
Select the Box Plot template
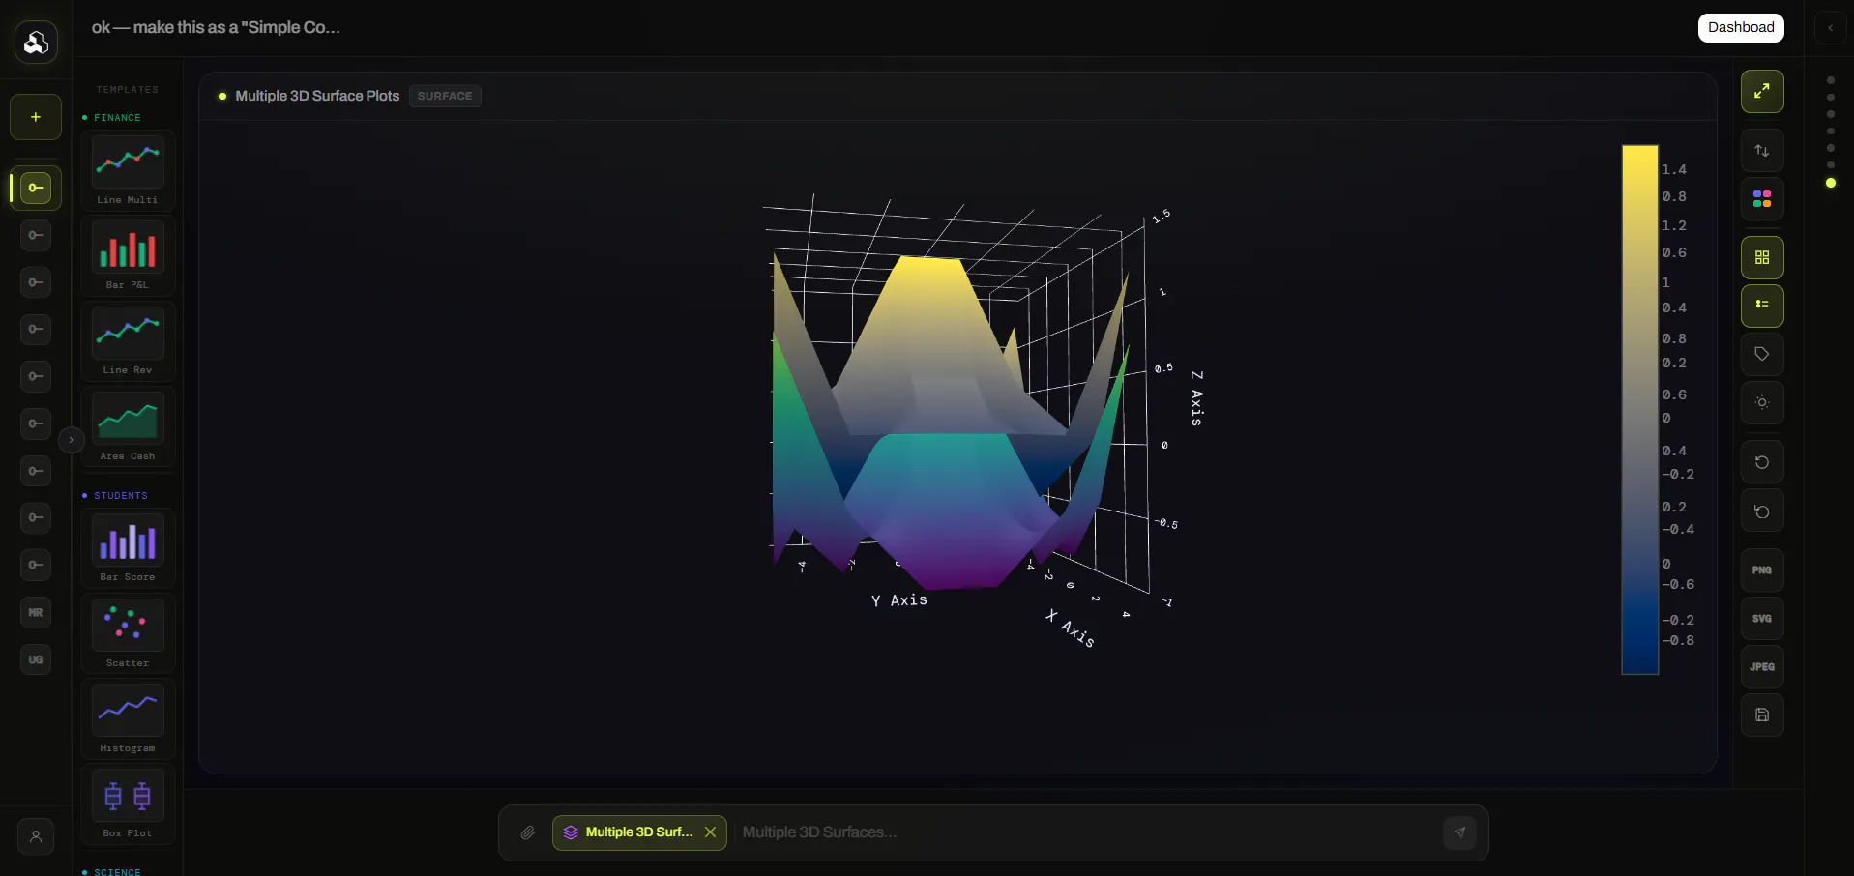[x=128, y=804]
